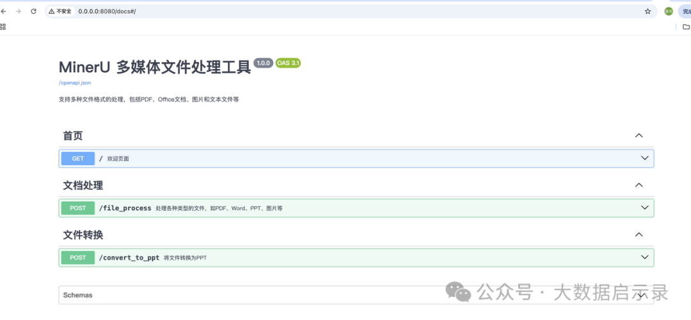Open the Schemas section

pos(356,295)
